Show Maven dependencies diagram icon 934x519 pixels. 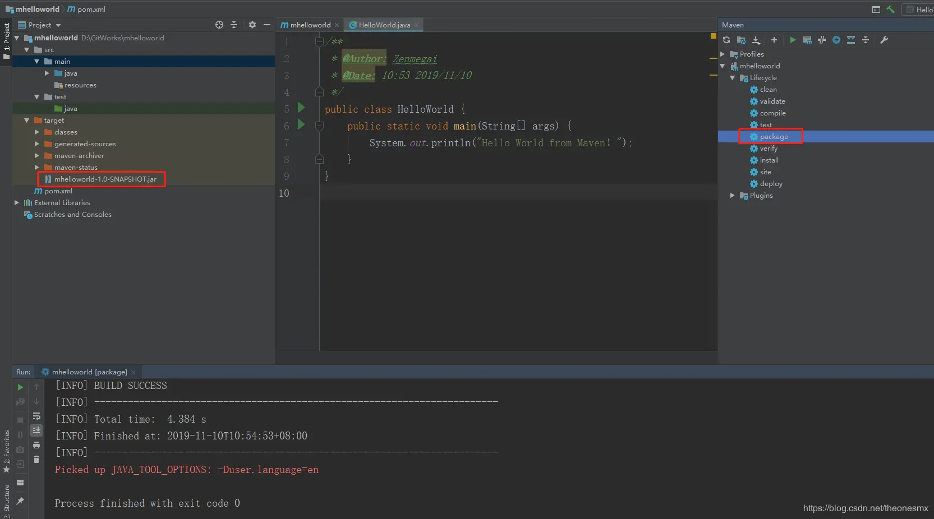(851, 40)
